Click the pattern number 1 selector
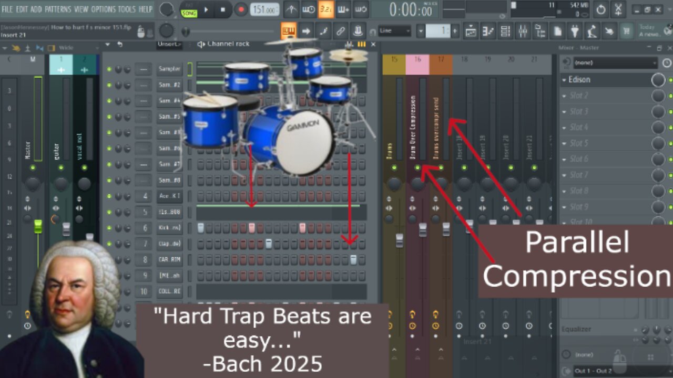This screenshot has height=378, width=673. pyautogui.click(x=437, y=30)
